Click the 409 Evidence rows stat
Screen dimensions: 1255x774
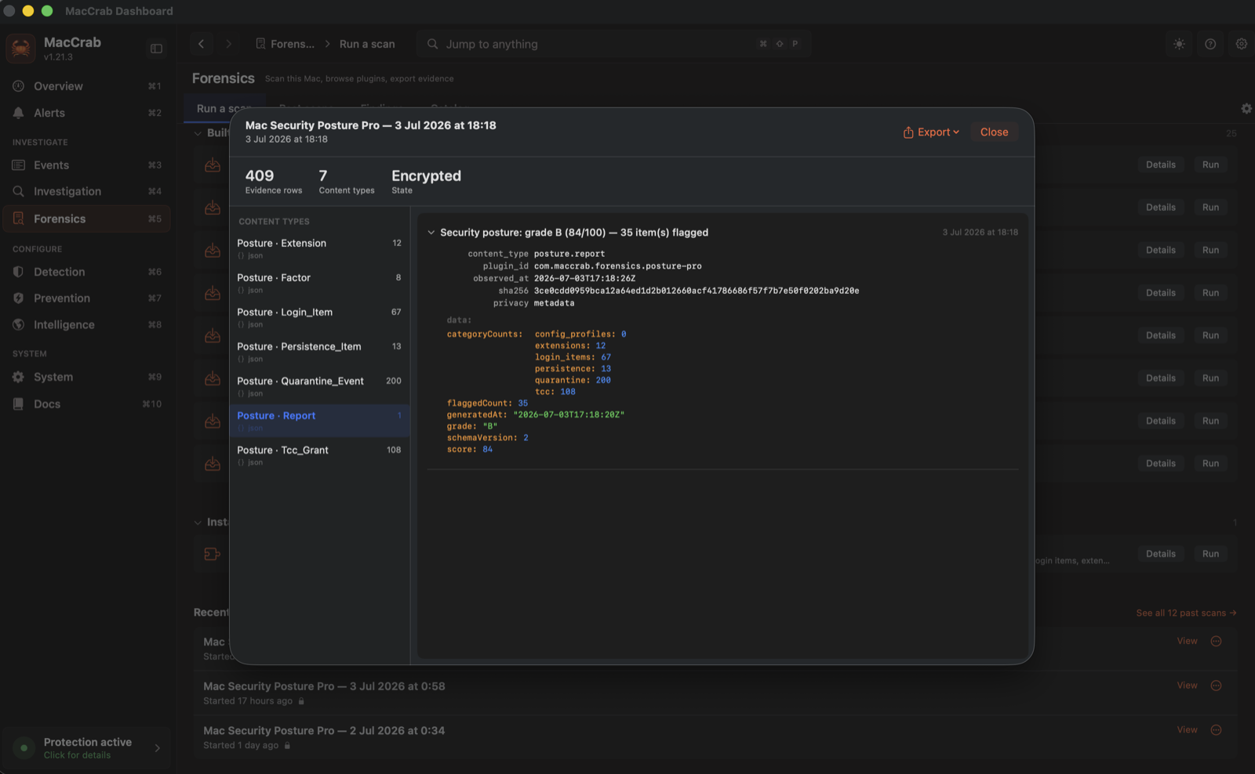[273, 181]
